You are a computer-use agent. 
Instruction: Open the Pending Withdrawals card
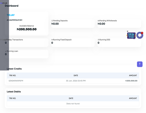pos(119,23)
